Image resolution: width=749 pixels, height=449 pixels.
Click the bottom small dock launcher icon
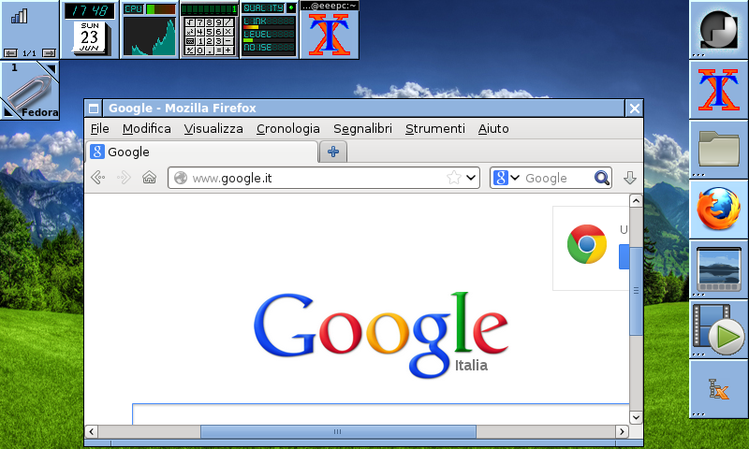[718, 389]
